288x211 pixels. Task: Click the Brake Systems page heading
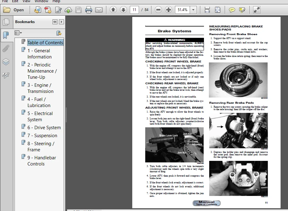(x=175, y=31)
